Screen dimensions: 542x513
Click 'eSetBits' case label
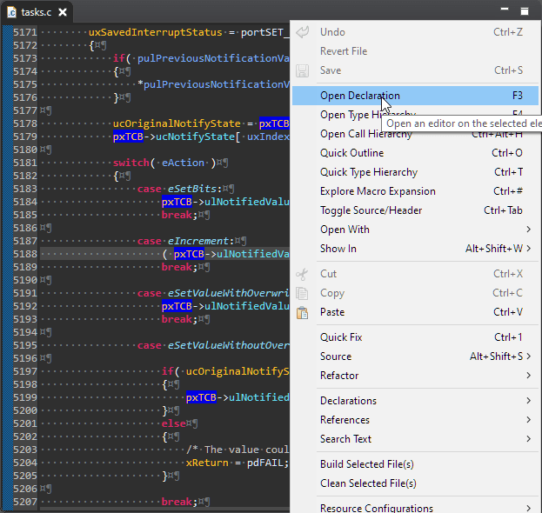pyautogui.click(x=192, y=189)
